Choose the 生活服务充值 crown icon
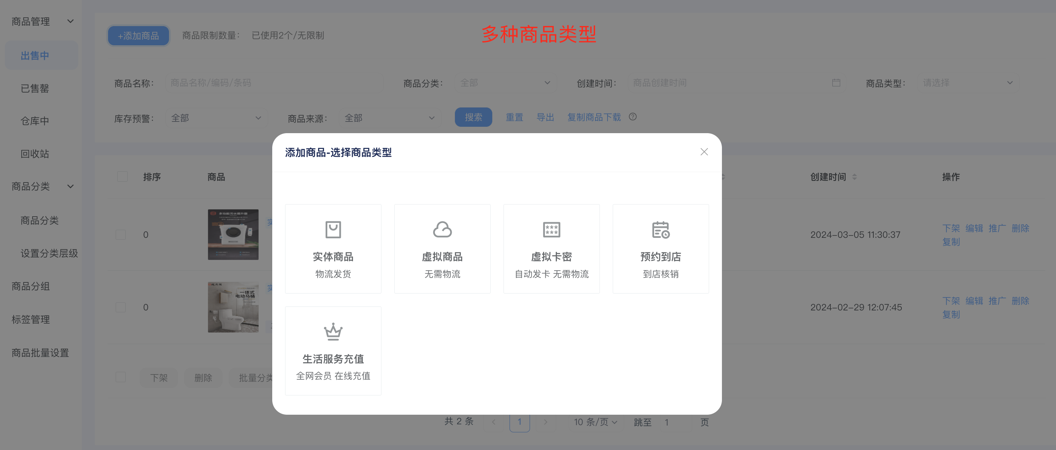The image size is (1056, 450). (333, 332)
